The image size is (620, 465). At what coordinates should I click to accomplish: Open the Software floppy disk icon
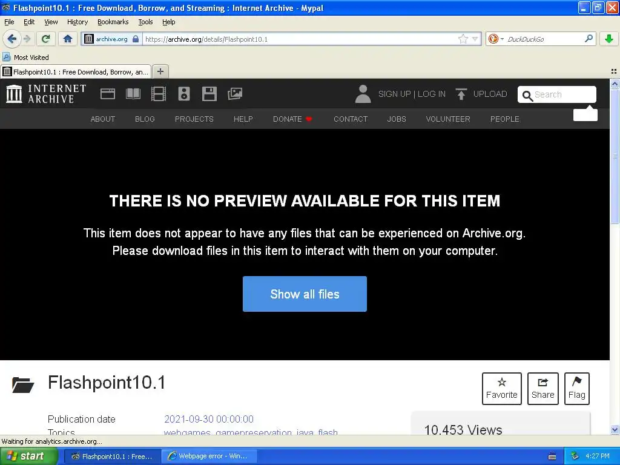click(209, 94)
